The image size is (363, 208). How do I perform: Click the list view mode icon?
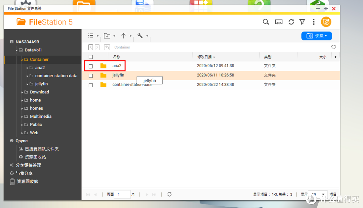[x=91, y=36]
